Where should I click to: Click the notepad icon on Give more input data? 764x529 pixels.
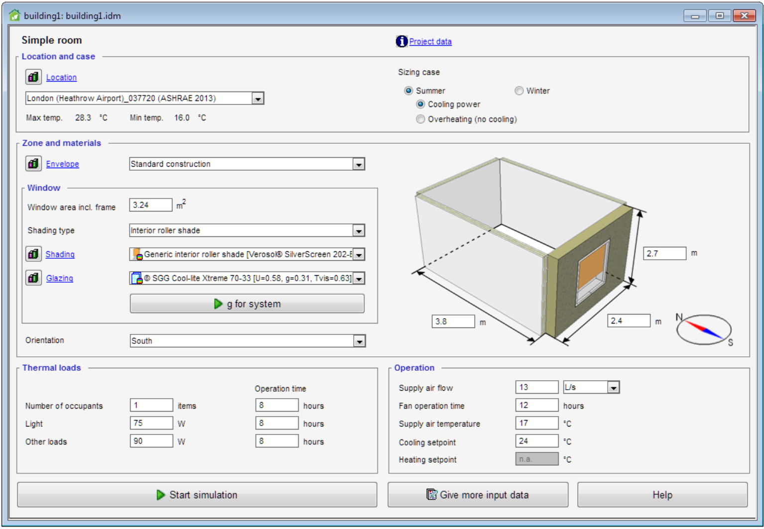pyautogui.click(x=431, y=494)
